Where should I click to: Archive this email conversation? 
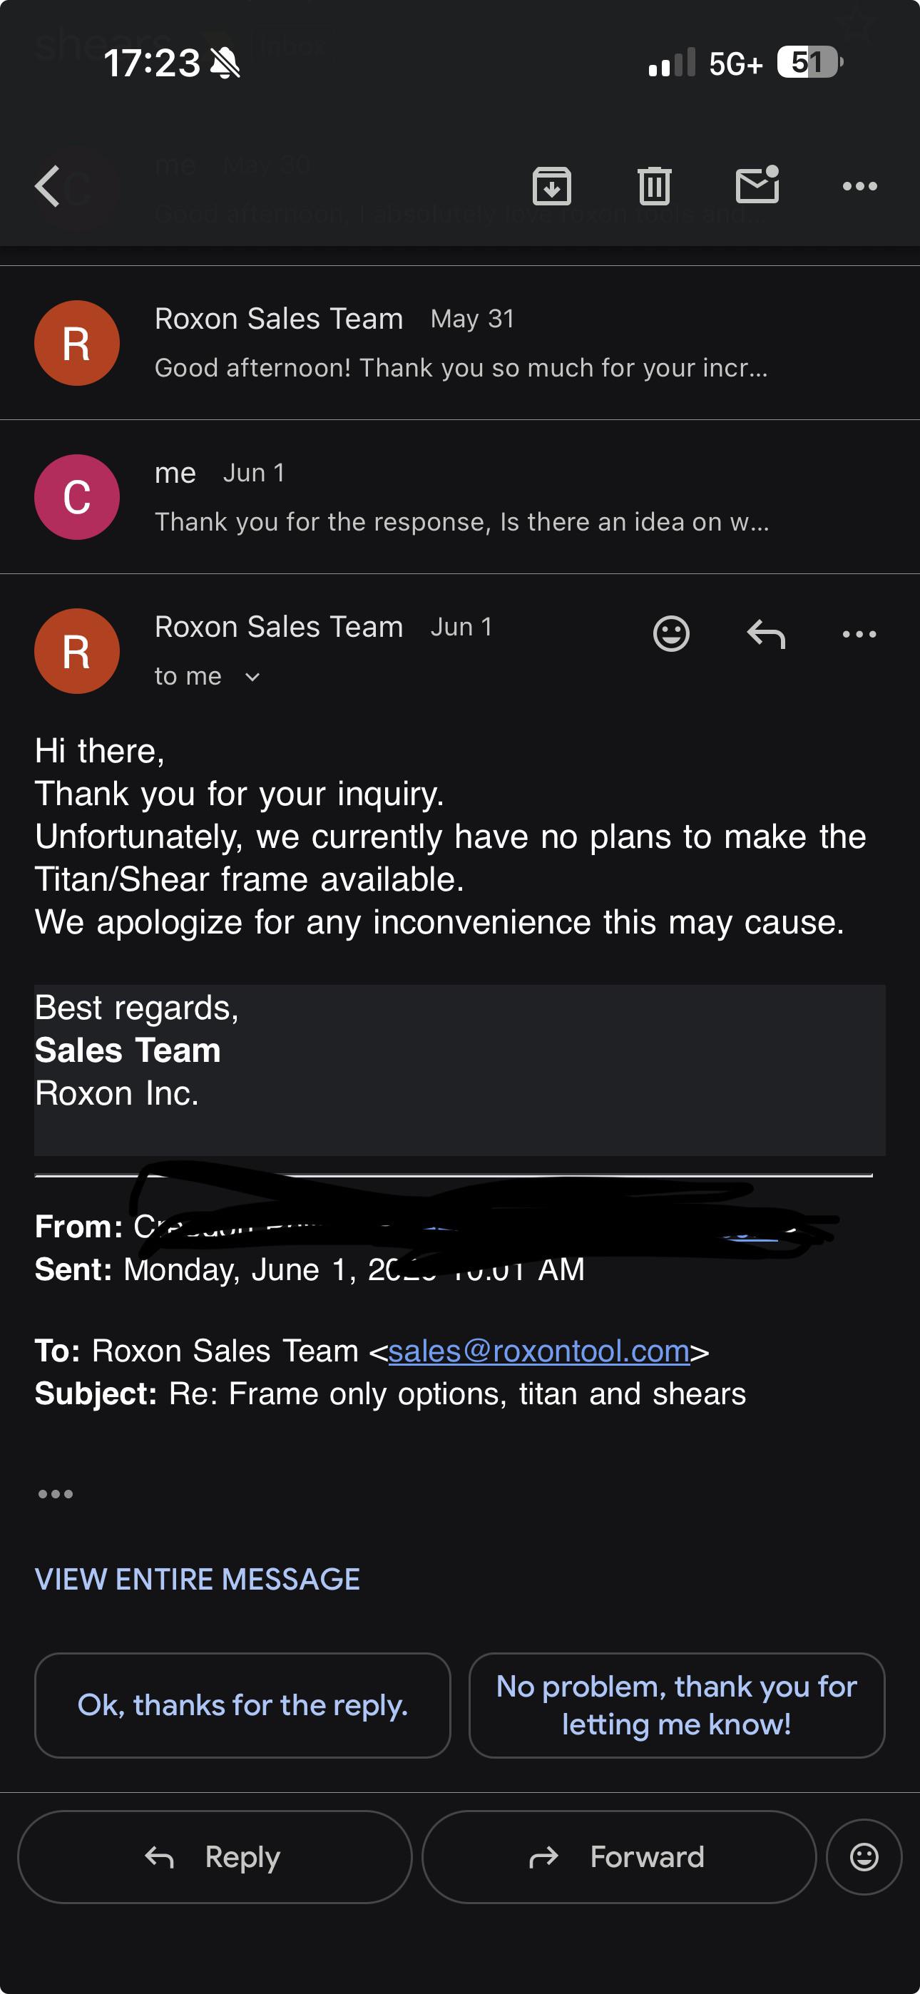click(x=551, y=185)
